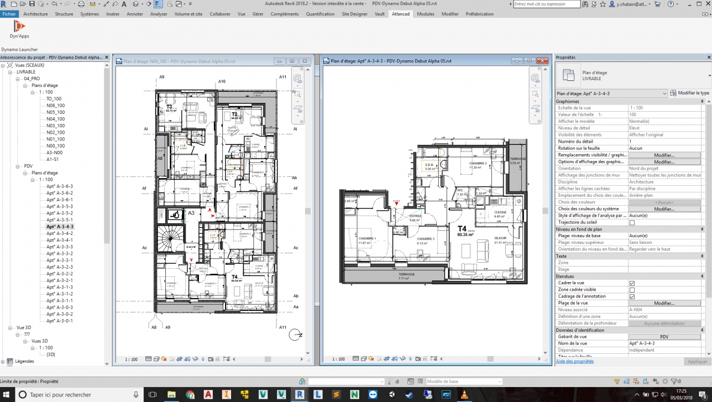Open Chrome from Windows taskbar

pyautogui.click(x=190, y=395)
